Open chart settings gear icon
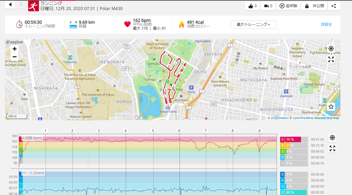 [332, 138]
